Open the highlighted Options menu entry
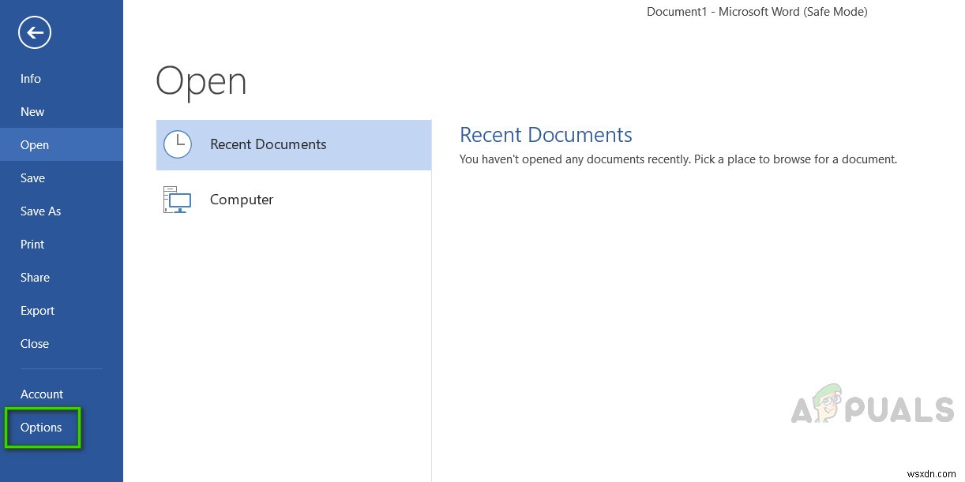Screen dimensions: 965x482 pos(41,427)
